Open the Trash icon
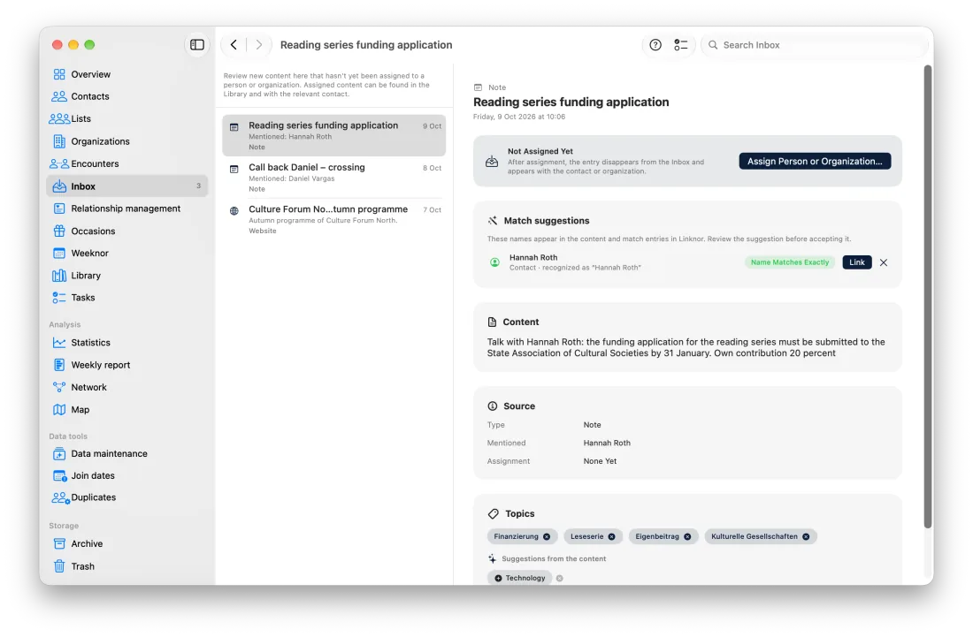 pos(59,566)
